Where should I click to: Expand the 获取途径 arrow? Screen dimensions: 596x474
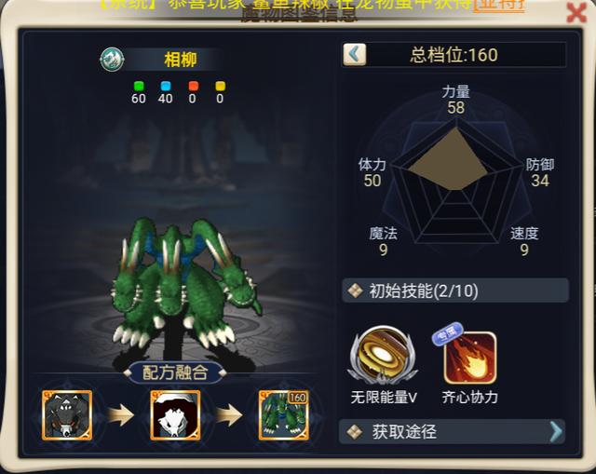(556, 431)
